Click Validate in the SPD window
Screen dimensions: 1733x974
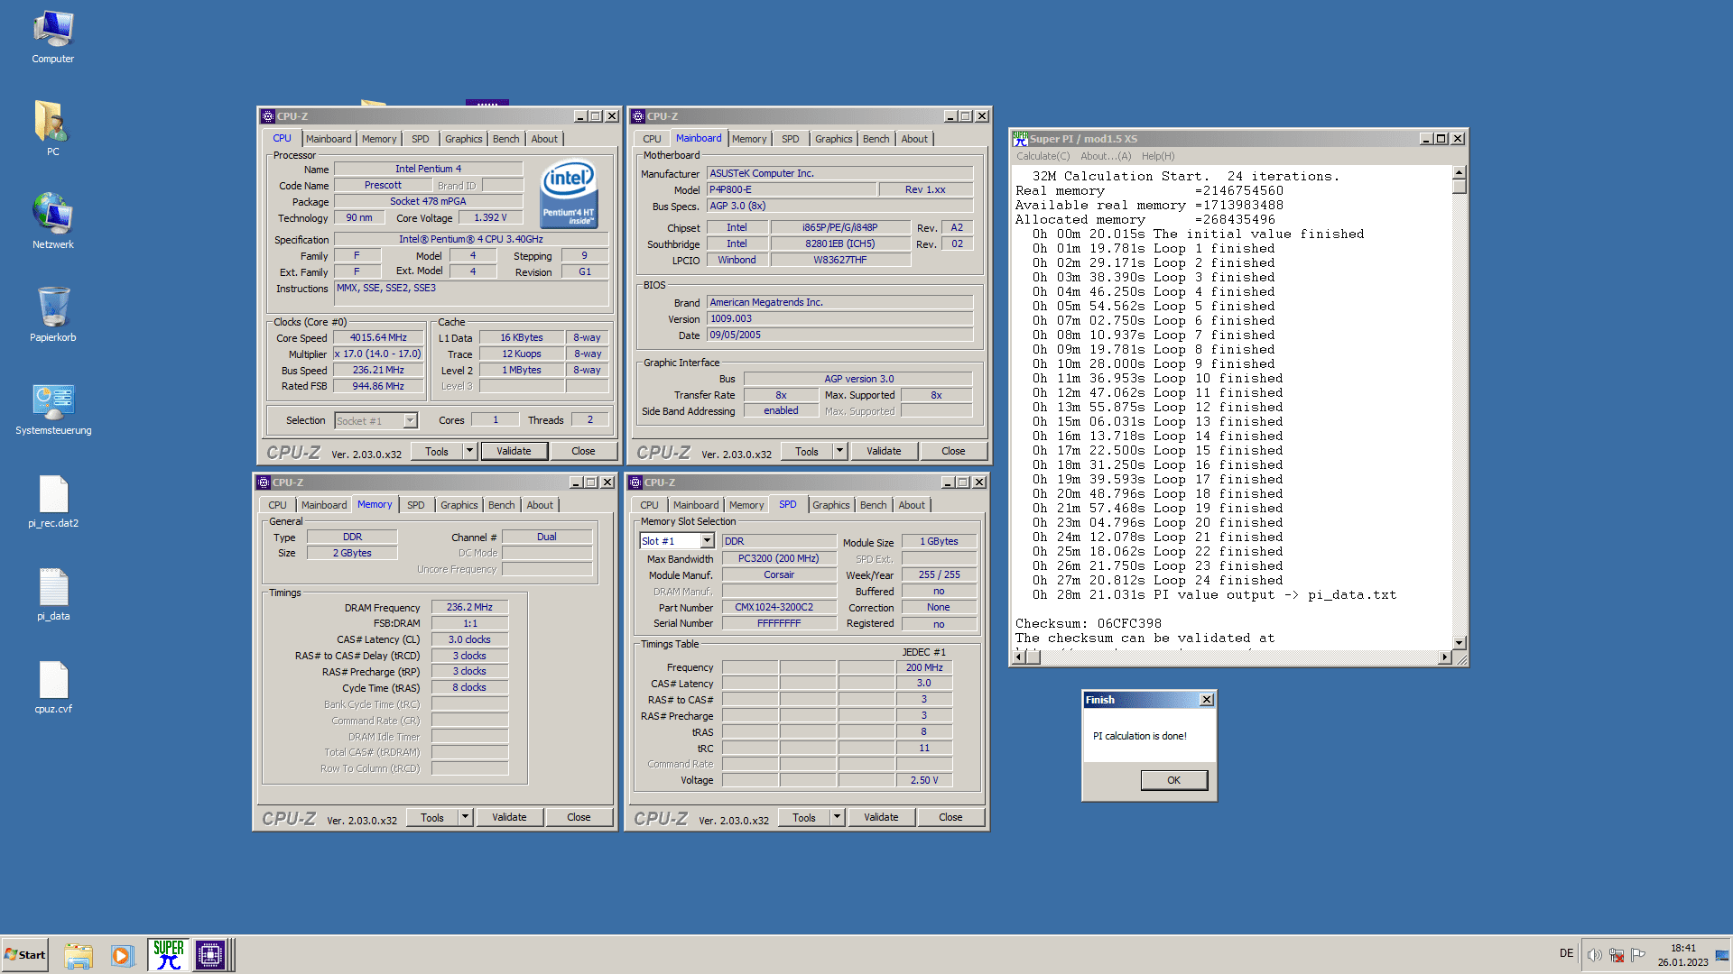click(x=881, y=817)
